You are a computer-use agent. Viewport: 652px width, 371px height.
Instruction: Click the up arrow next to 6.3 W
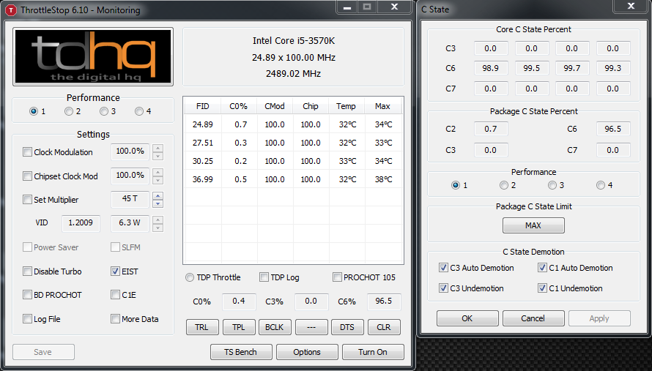158,220
